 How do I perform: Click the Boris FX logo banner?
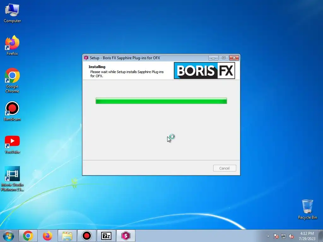tap(204, 71)
